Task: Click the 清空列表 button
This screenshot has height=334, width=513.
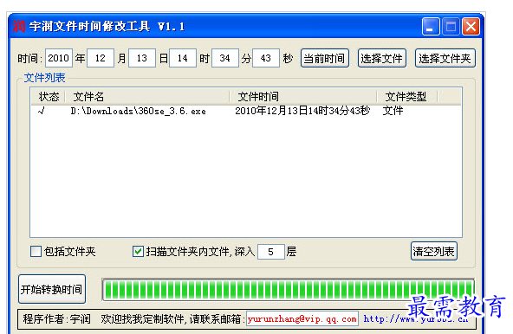Action: pos(434,251)
